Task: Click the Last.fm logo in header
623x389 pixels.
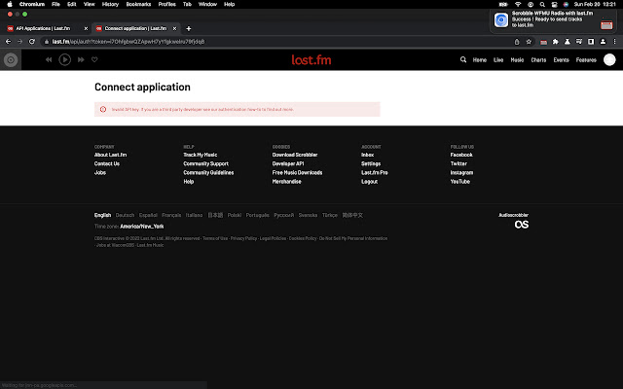Action: 311,59
